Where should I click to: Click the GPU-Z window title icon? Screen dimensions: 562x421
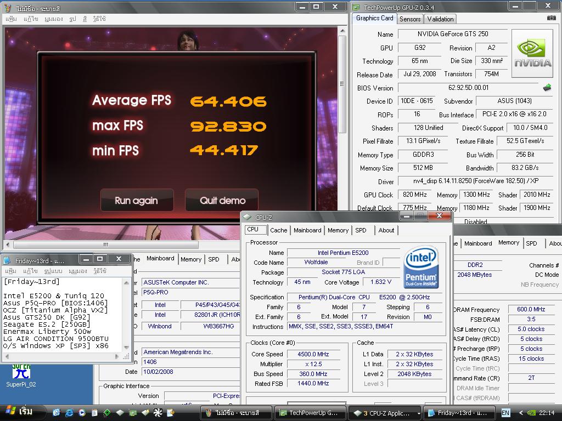tap(356, 7)
